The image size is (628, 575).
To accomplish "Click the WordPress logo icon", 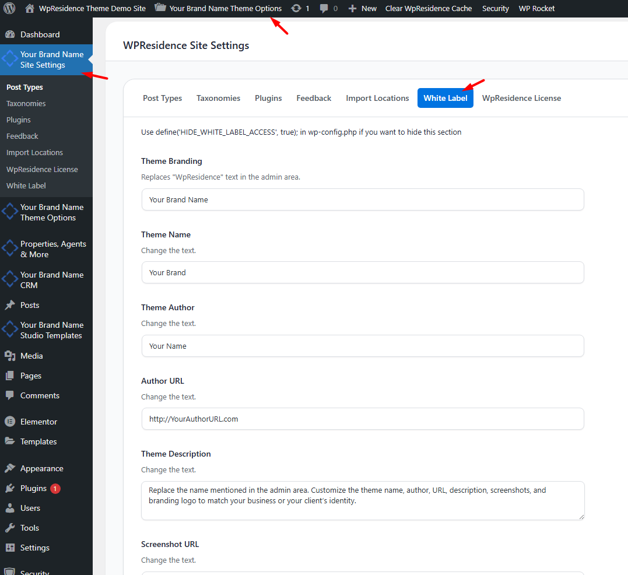I will pyautogui.click(x=9, y=8).
